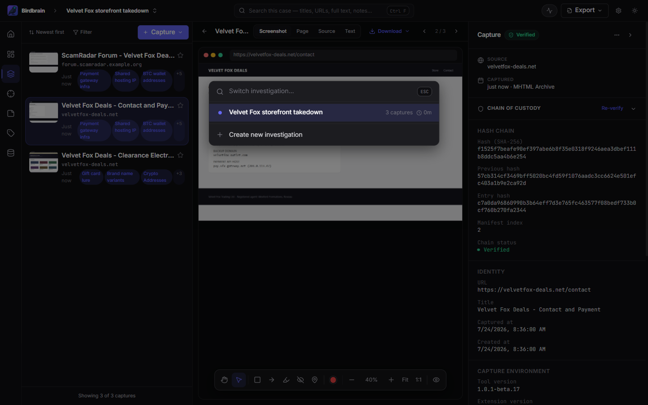Select the pin marker tool

point(315,380)
